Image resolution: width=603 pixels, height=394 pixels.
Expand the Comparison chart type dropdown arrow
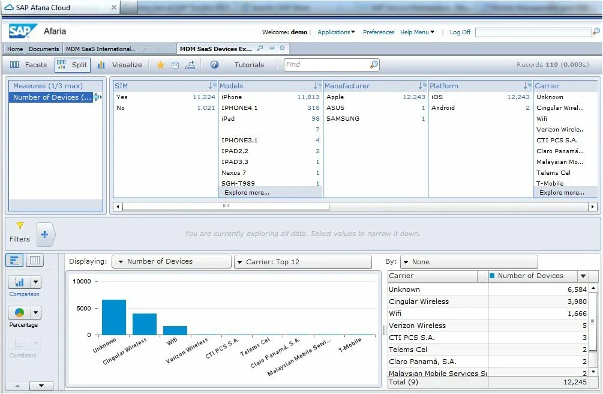36,282
